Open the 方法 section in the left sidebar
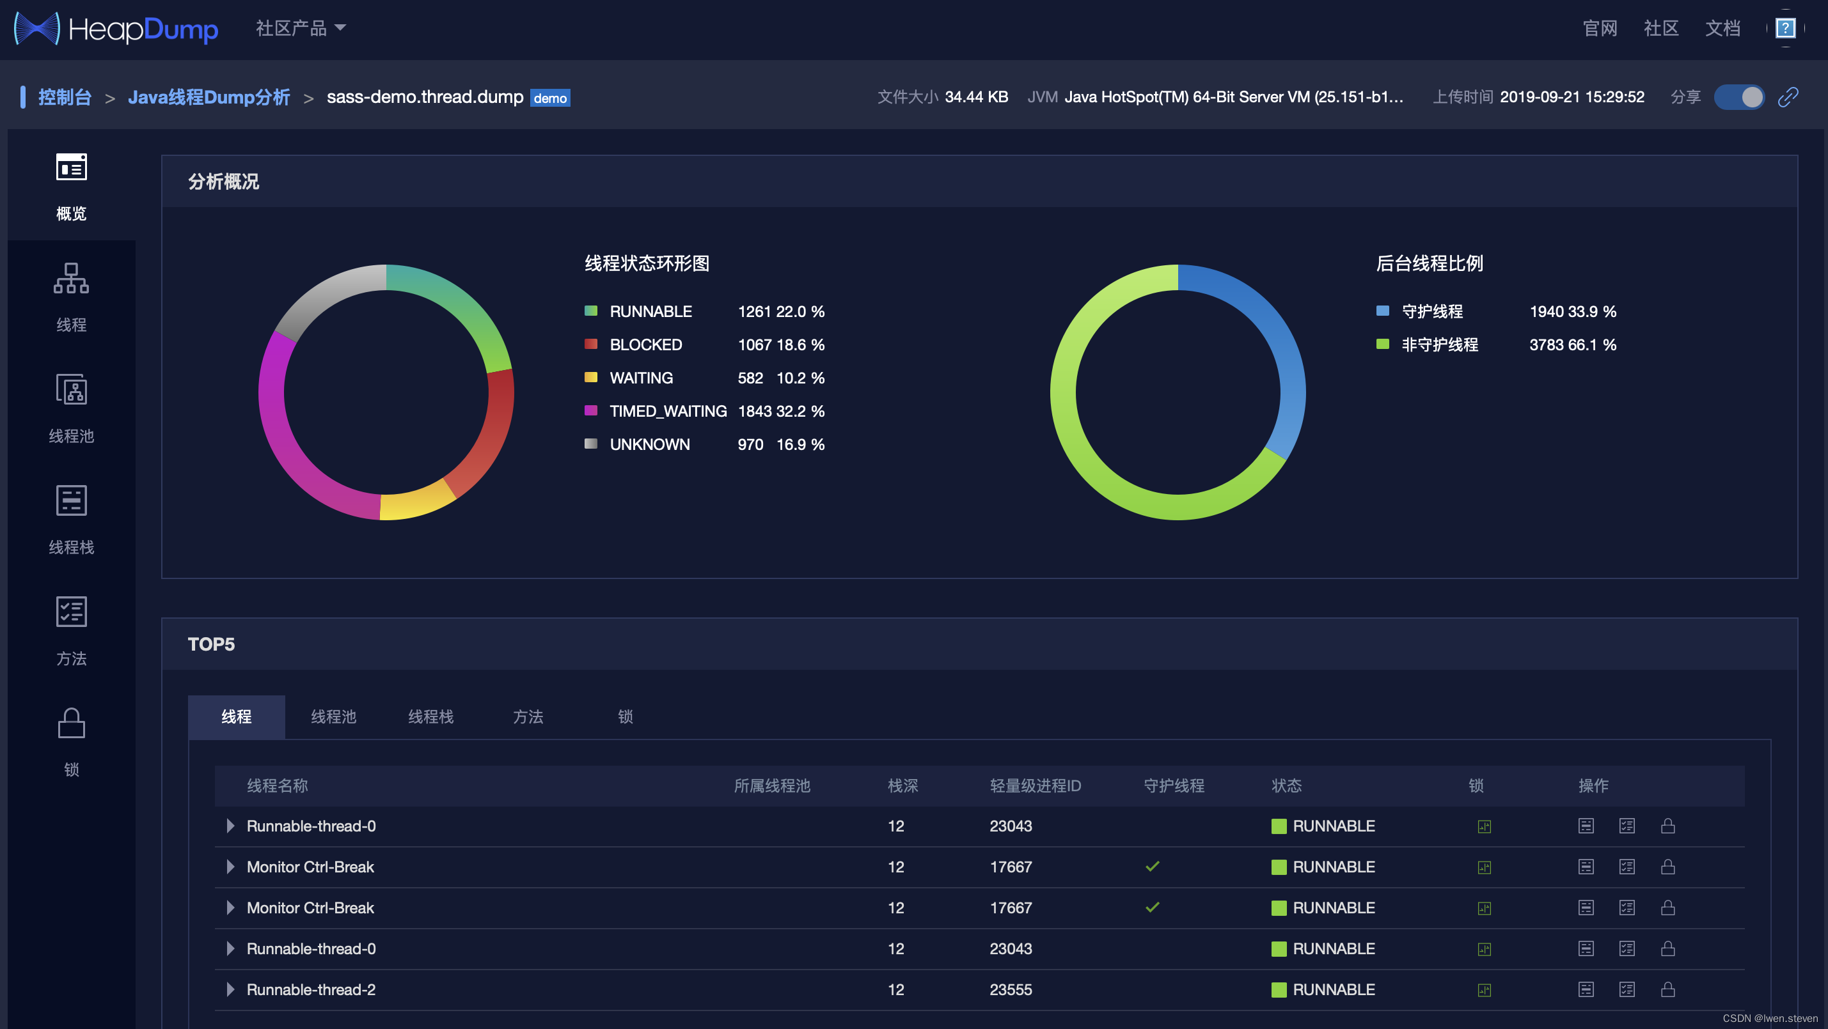The width and height of the screenshot is (1828, 1029). pyautogui.click(x=71, y=631)
